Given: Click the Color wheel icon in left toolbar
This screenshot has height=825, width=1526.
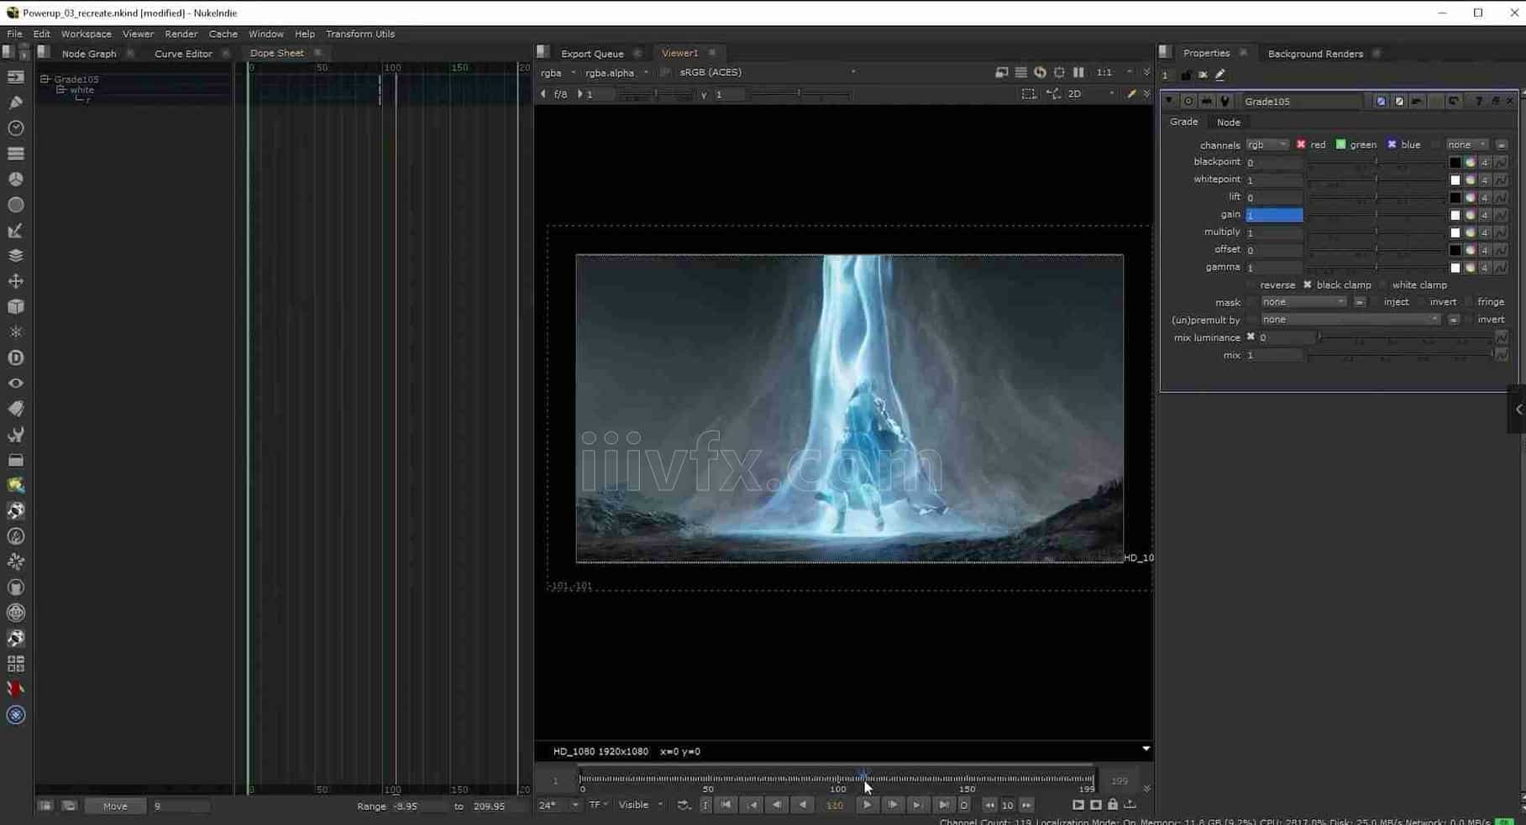Looking at the screenshot, I should (15, 179).
